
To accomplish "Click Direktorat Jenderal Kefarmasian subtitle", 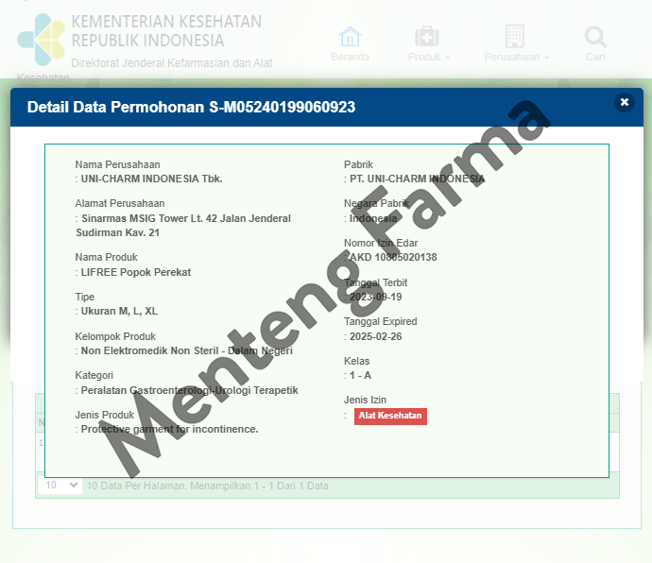I will tap(172, 63).
